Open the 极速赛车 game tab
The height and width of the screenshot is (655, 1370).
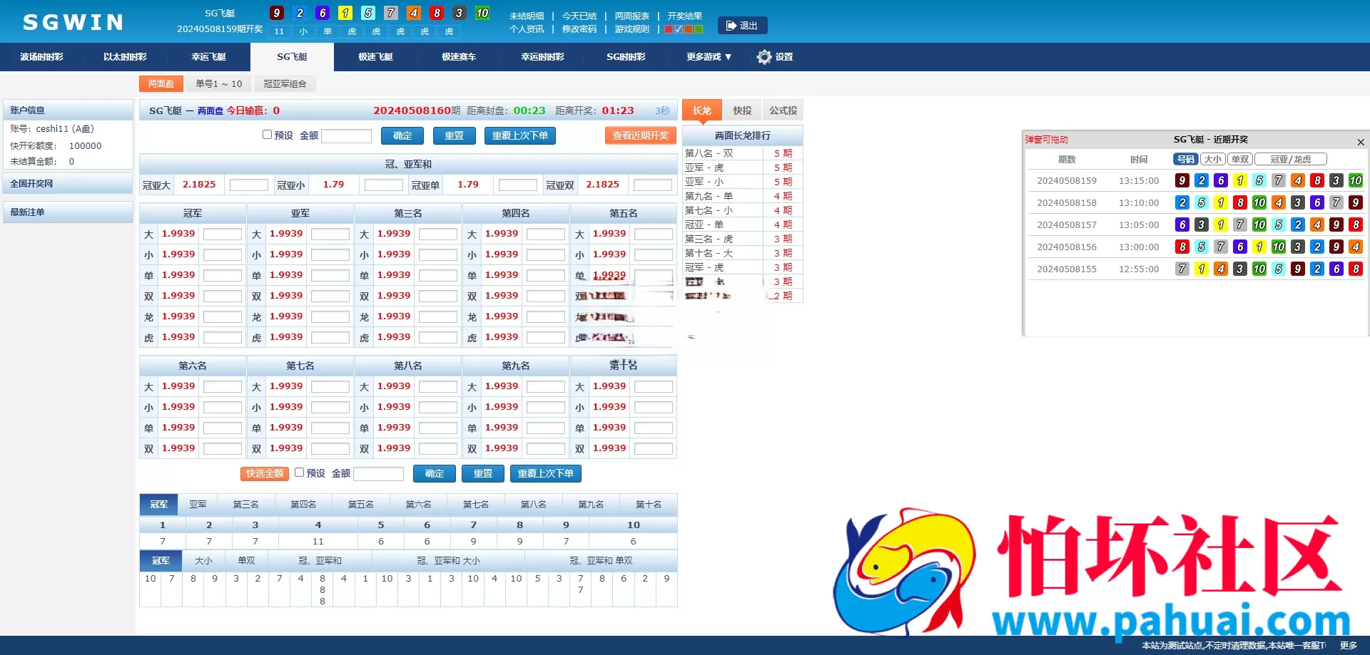(x=459, y=57)
